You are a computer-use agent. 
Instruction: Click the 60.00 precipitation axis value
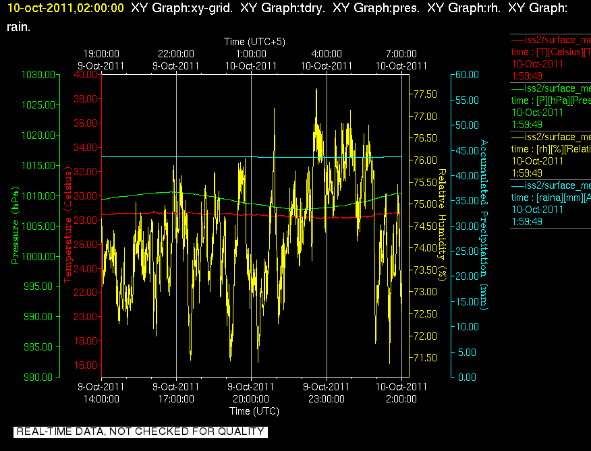[x=467, y=75]
